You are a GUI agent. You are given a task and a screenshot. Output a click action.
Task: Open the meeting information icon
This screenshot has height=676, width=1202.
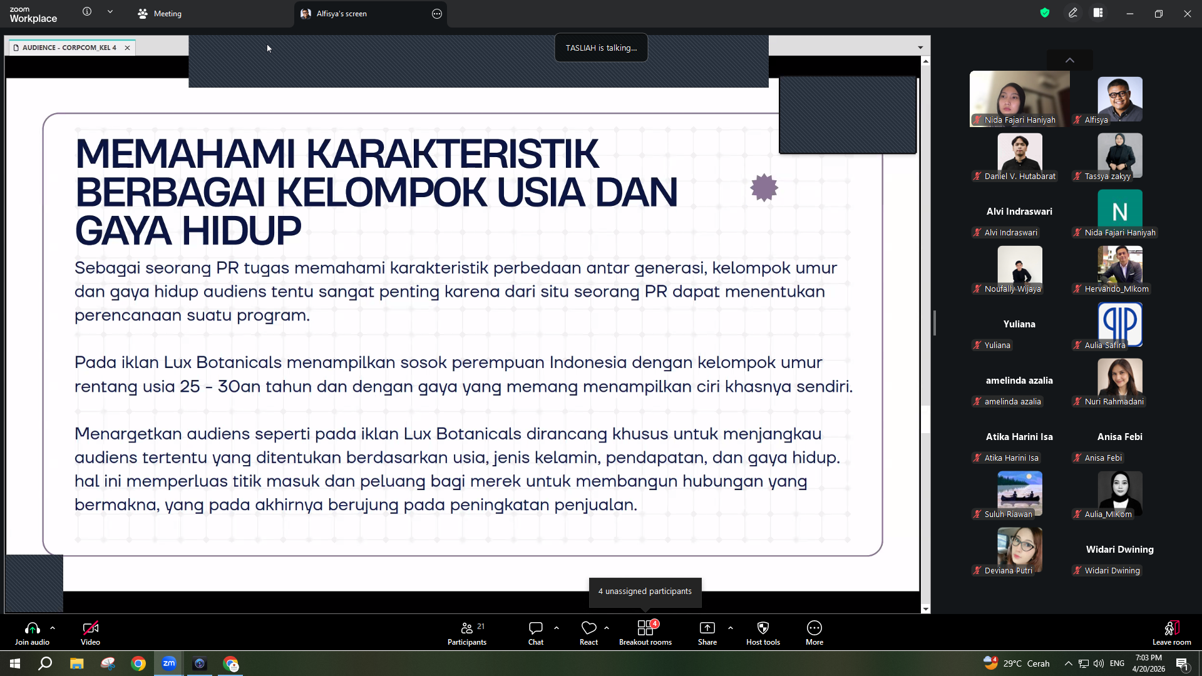[87, 12]
